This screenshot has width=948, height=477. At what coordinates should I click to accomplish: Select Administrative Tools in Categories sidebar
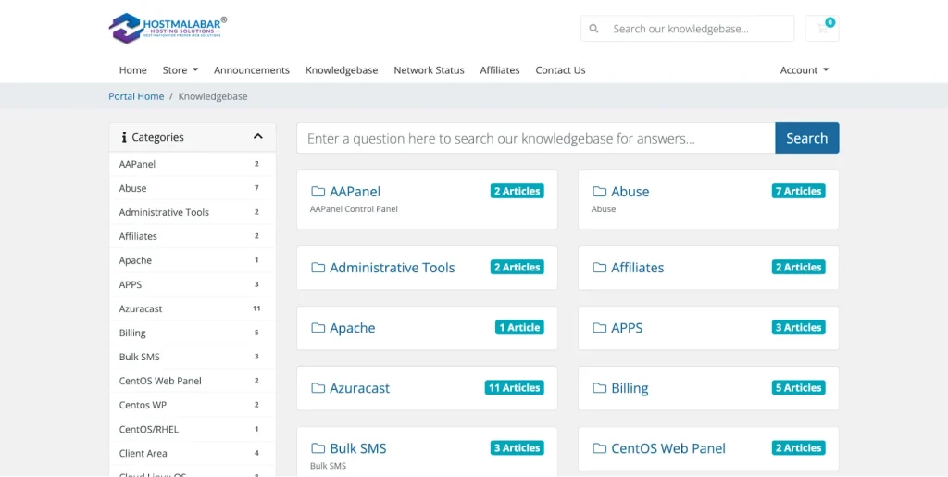coord(193,212)
